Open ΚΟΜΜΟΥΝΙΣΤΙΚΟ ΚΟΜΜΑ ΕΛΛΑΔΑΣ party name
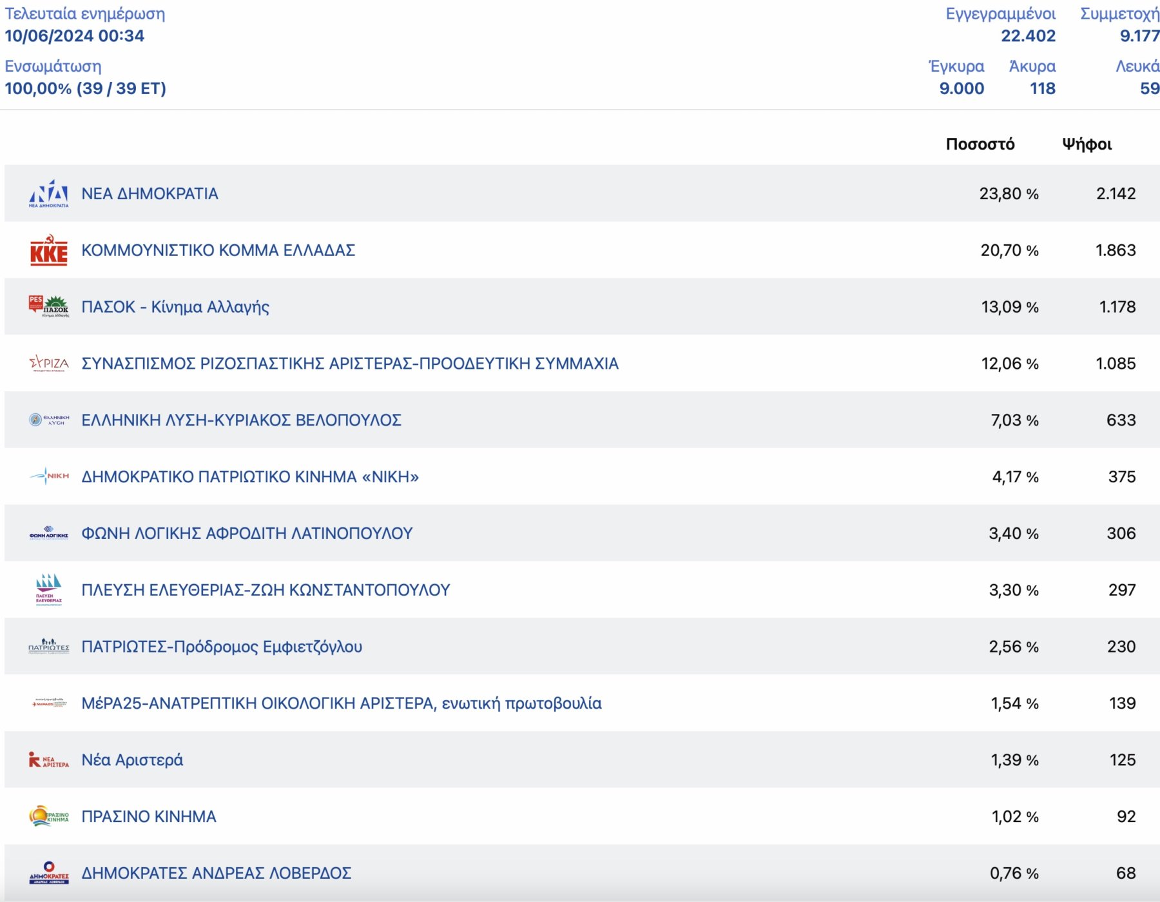Image resolution: width=1160 pixels, height=902 pixels. pos(218,250)
